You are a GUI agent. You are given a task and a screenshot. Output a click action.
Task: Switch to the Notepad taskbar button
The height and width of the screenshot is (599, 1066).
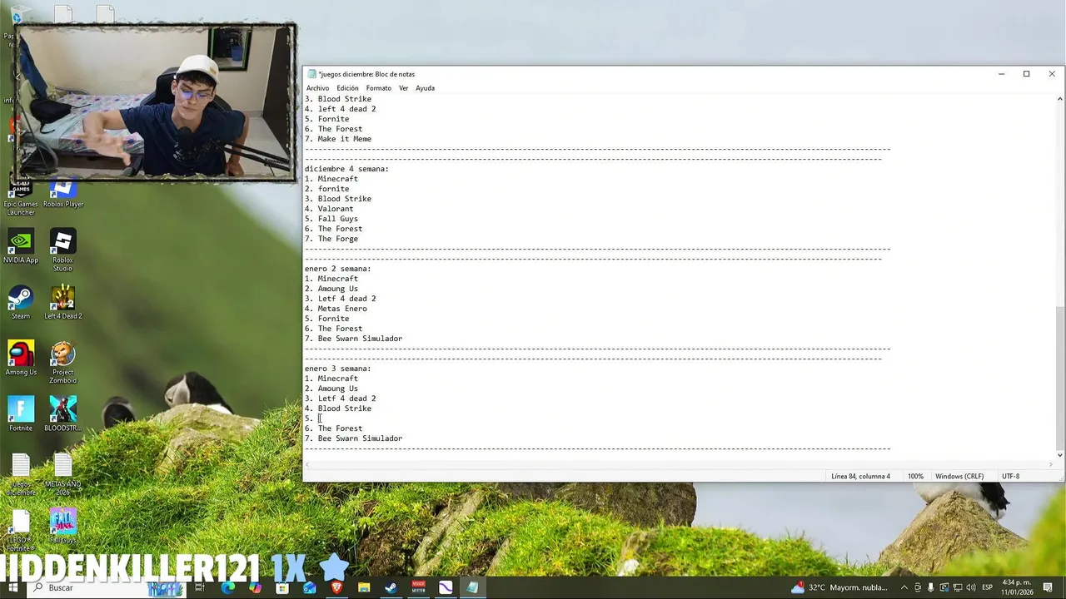point(472,587)
